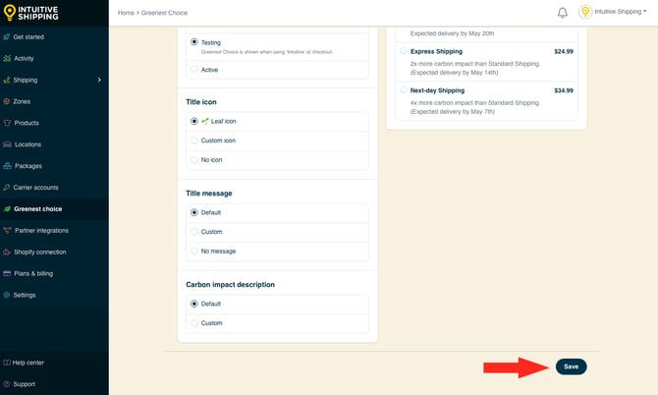Click the Help center icon
Image resolution: width=658 pixels, height=395 pixels.
[8, 363]
